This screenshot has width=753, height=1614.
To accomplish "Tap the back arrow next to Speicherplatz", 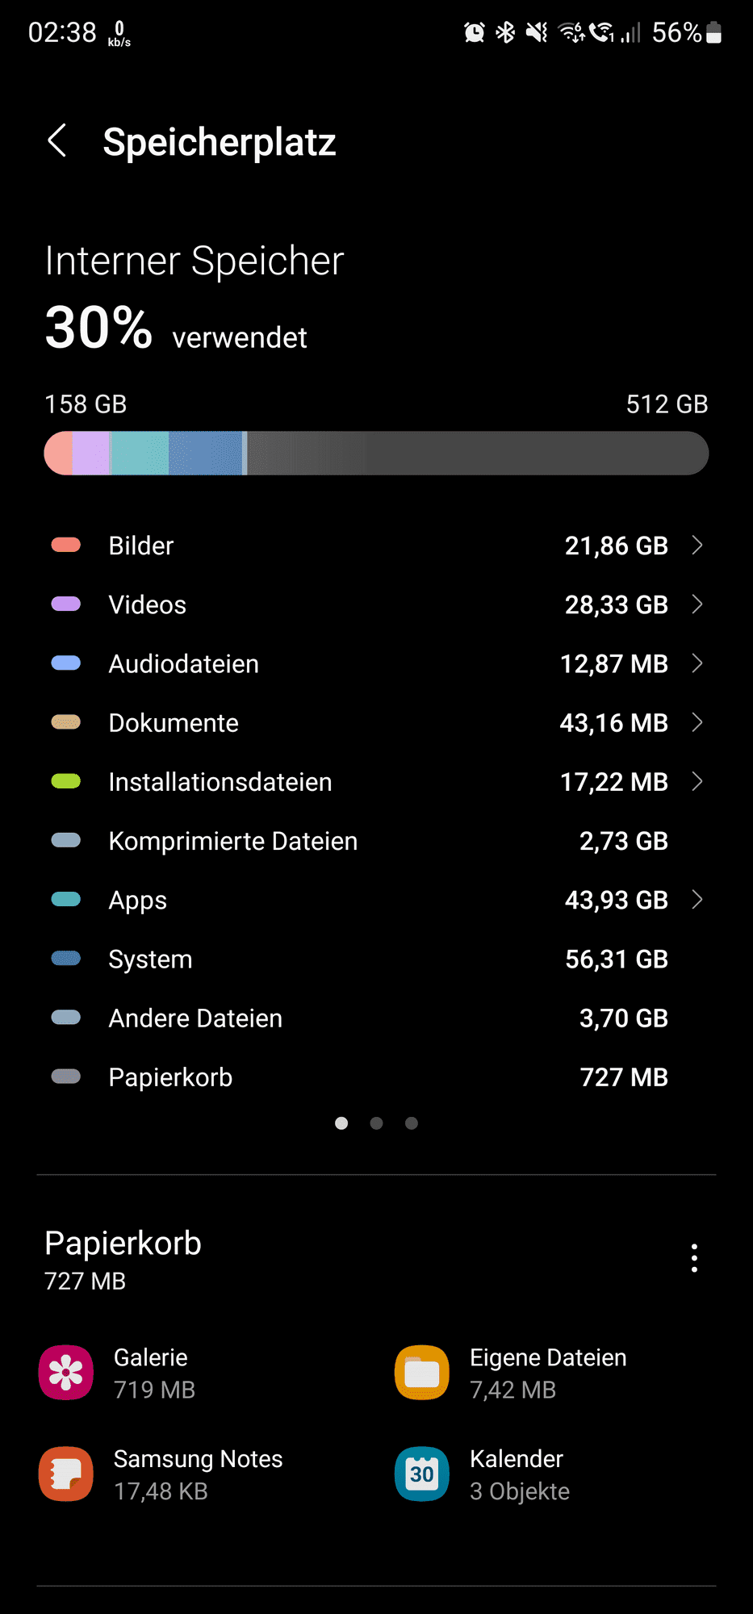I will (56, 141).
